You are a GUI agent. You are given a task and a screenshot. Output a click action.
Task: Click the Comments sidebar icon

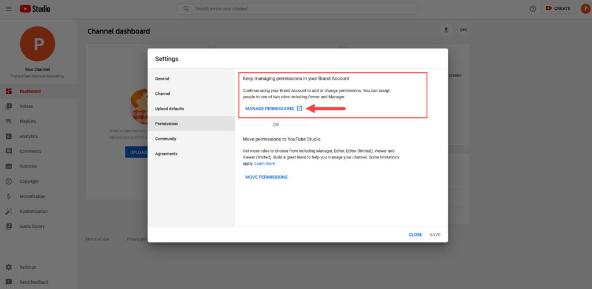click(x=9, y=151)
